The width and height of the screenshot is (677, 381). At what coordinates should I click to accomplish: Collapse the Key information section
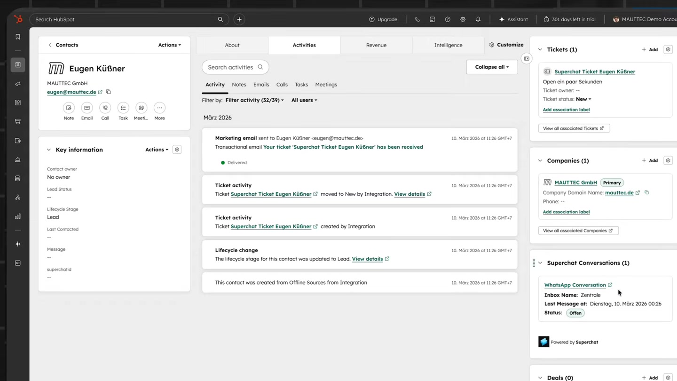point(49,150)
